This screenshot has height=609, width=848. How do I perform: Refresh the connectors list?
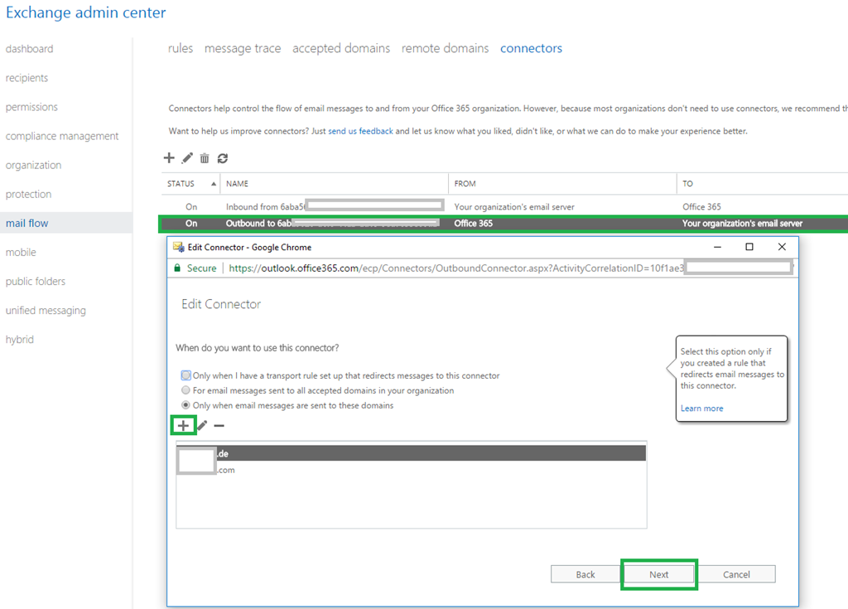(222, 158)
